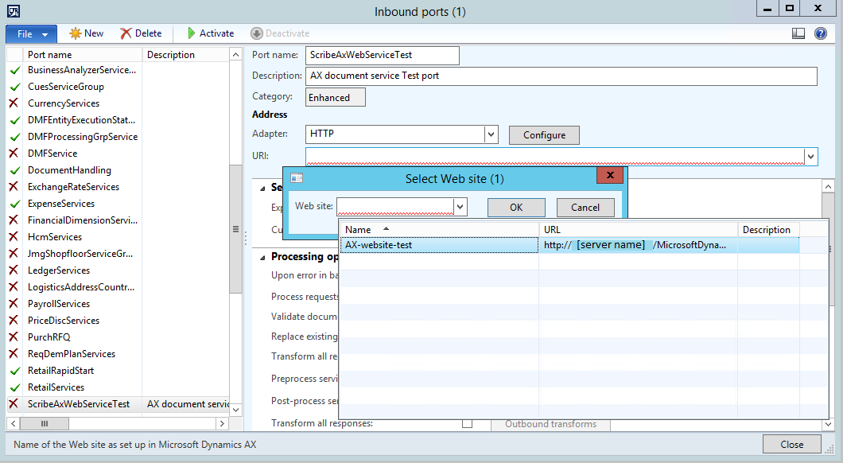The height and width of the screenshot is (463, 843).
Task: Edit the Port name field
Action: 383,55
